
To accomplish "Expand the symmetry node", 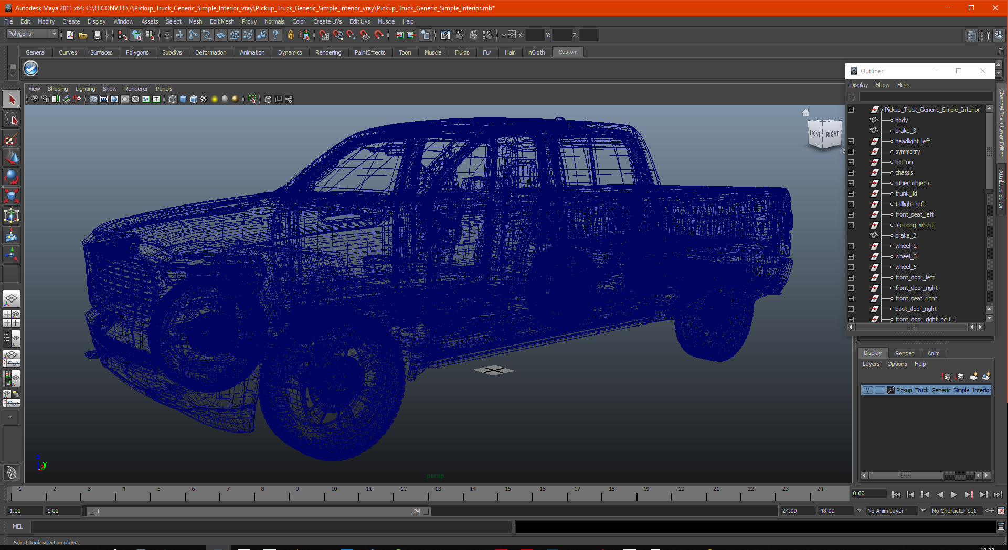I will tap(851, 152).
